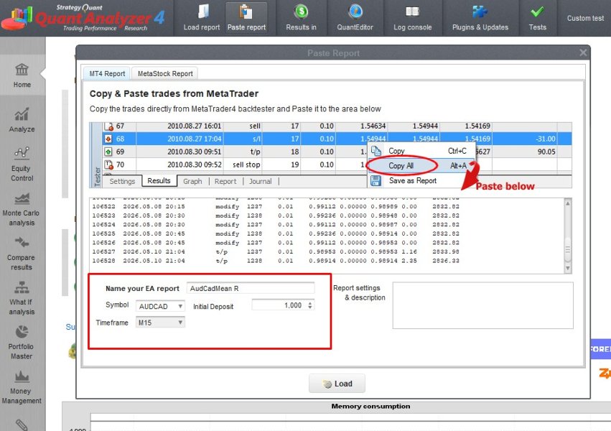This screenshot has height=431, width=611.
Task: Open the Log console icon
Action: point(412,17)
